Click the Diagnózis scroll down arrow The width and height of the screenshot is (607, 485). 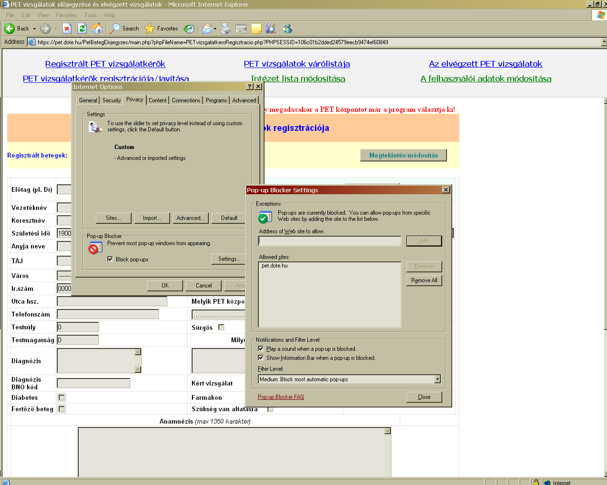[138, 369]
